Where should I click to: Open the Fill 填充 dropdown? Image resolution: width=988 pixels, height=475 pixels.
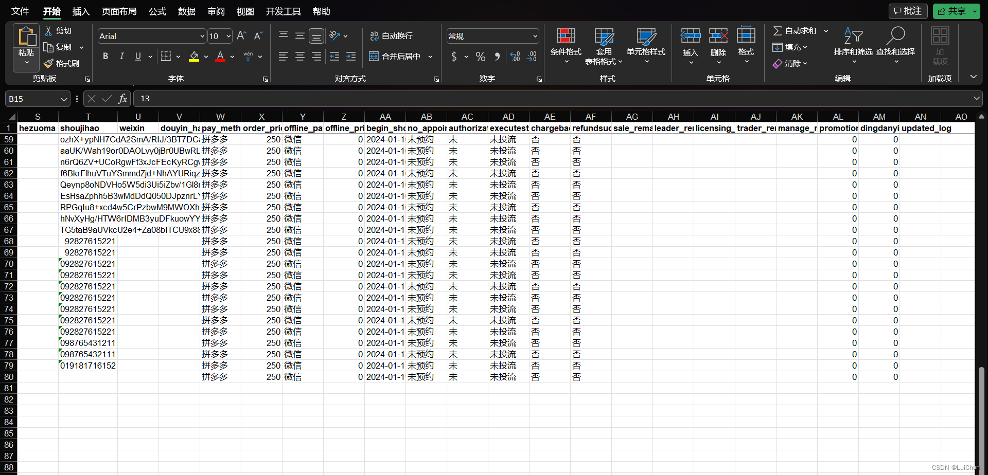790,47
